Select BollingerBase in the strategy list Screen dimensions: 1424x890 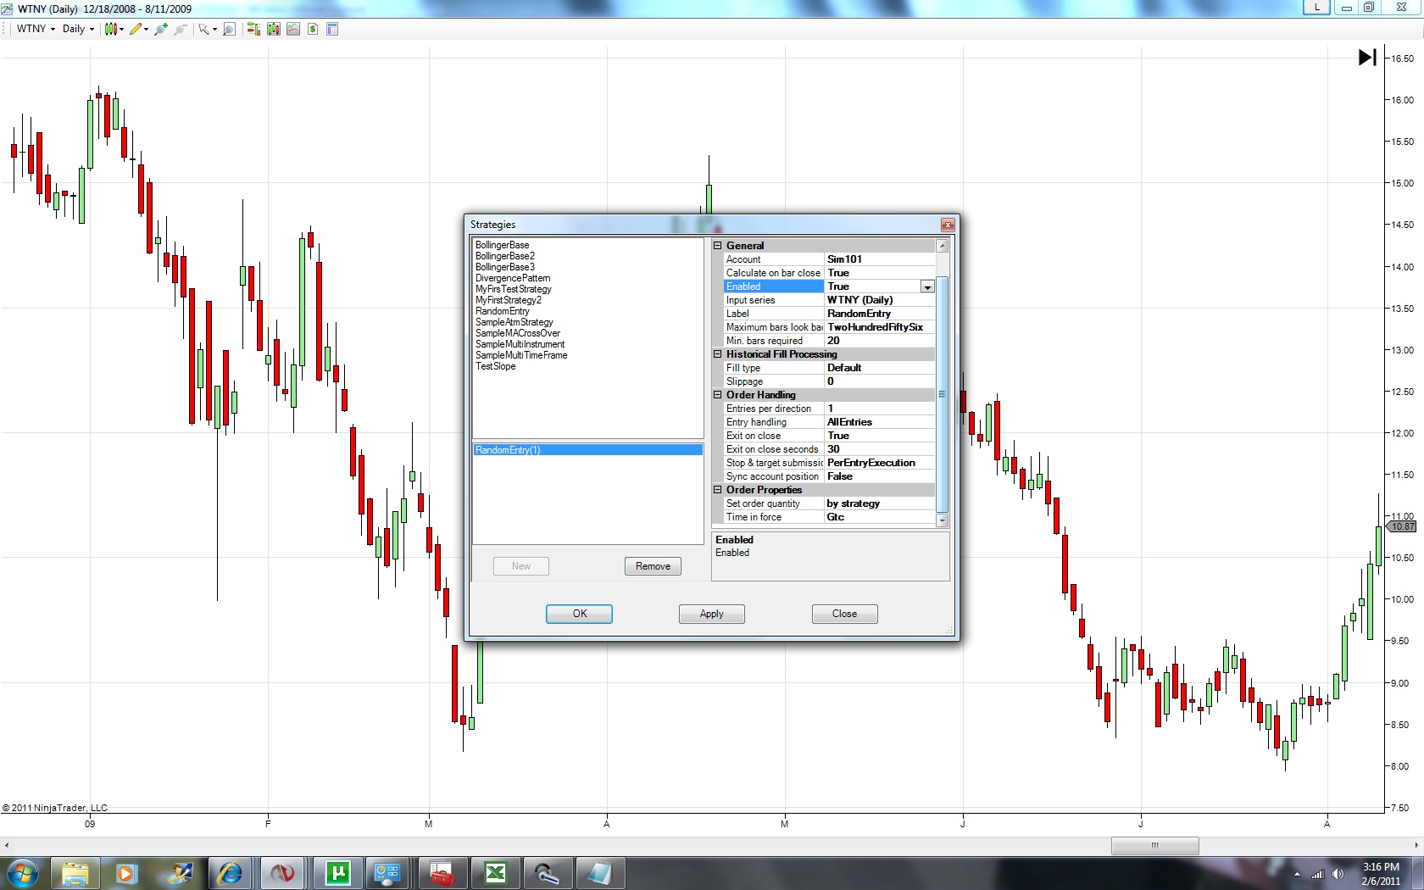(x=503, y=245)
